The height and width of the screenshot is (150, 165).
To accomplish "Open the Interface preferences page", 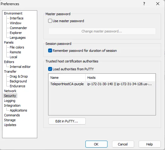I will [x=17, y=18].
